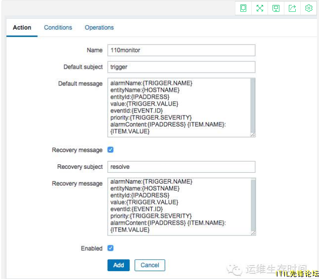Click the Default message resize handle
Image resolution: width=319 pixels, height=279 pixels.
coord(253,134)
